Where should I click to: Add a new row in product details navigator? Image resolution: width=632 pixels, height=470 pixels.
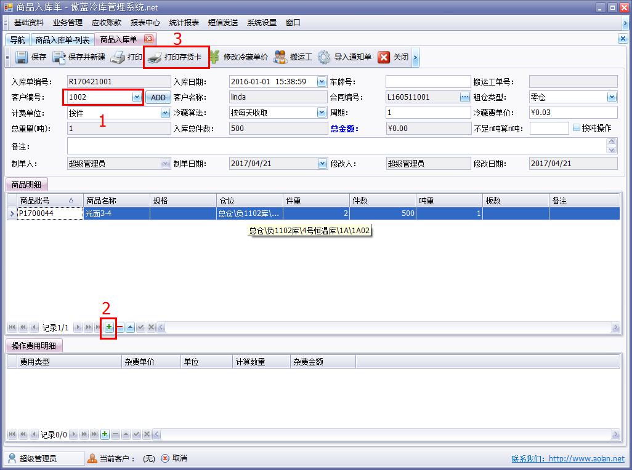click(x=109, y=327)
